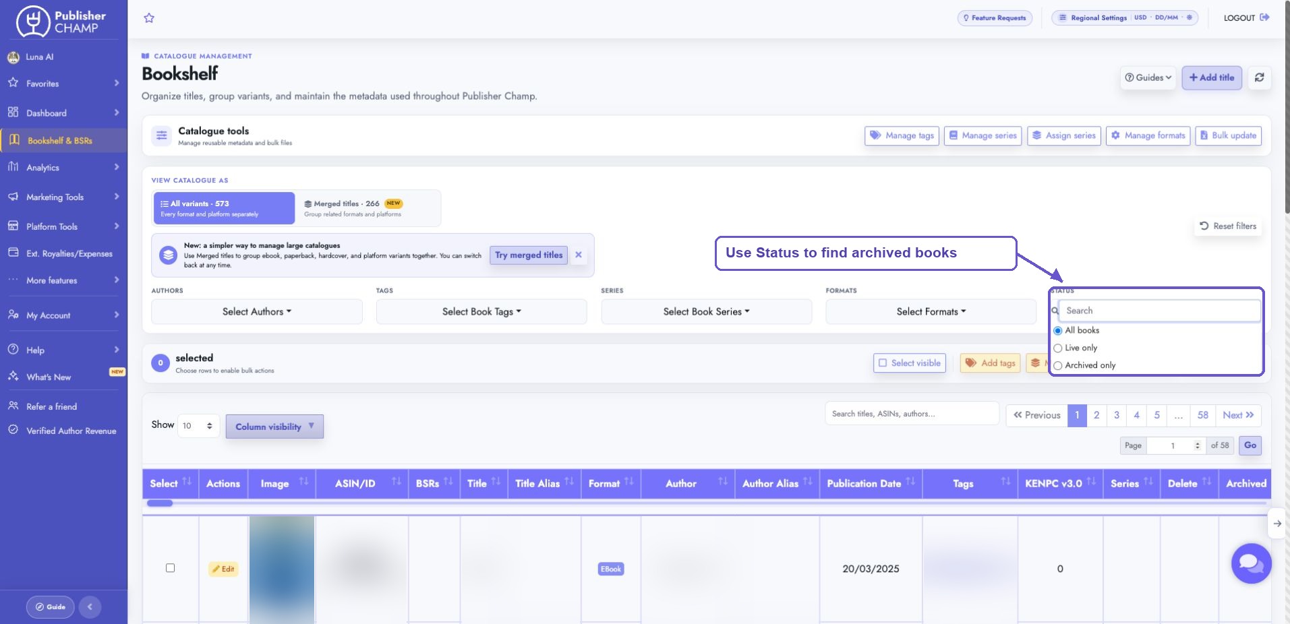This screenshot has width=1290, height=624.
Task: Open Select Formats dropdown
Action: coord(931,312)
